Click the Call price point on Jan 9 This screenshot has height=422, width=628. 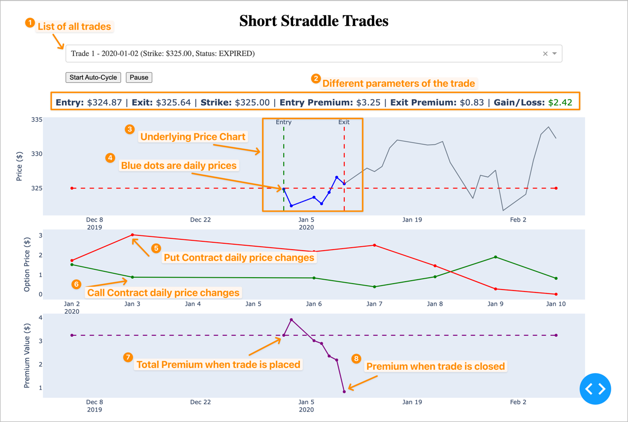pos(496,257)
